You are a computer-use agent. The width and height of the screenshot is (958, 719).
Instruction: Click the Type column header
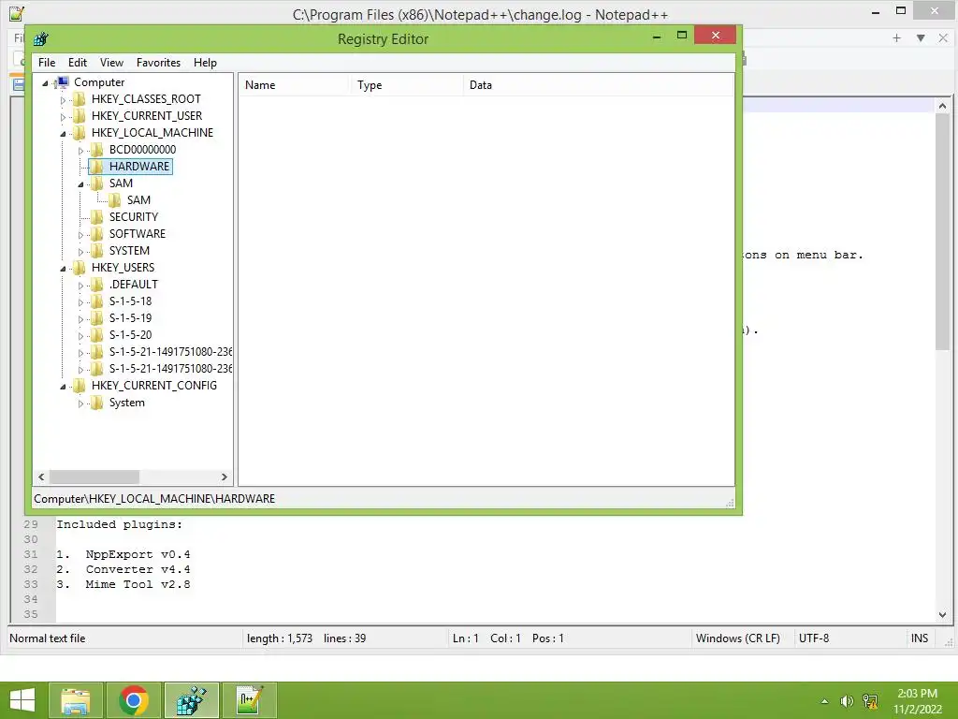[x=406, y=85]
